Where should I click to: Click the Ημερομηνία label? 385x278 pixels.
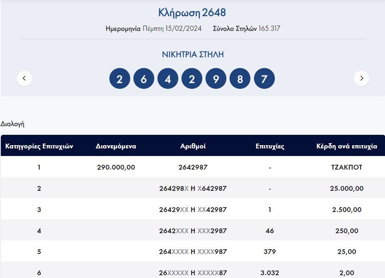click(123, 29)
